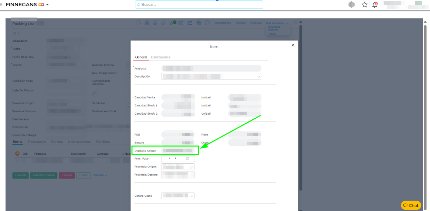Expand the Descripción dropdown in Item dialog

[259, 77]
